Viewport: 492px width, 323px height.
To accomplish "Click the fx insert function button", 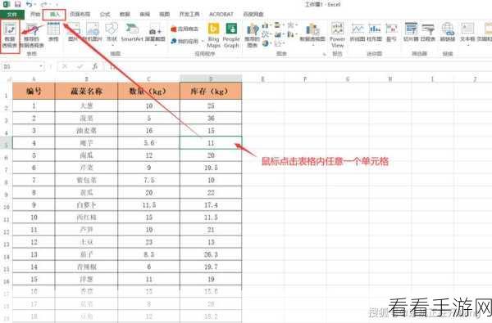I will pos(95,66).
